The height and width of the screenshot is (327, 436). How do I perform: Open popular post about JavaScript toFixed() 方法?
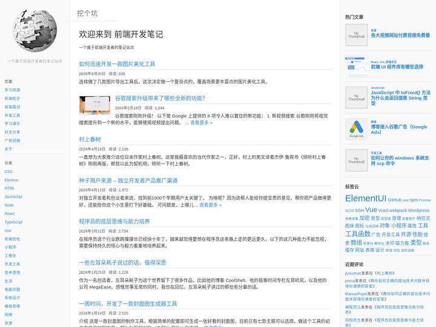[400, 98]
